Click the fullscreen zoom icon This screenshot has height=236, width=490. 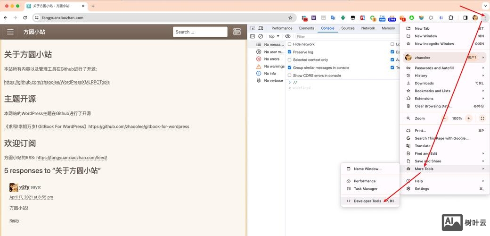(x=482, y=118)
